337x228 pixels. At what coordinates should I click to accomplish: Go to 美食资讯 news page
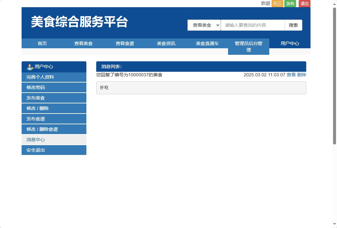[x=166, y=43]
